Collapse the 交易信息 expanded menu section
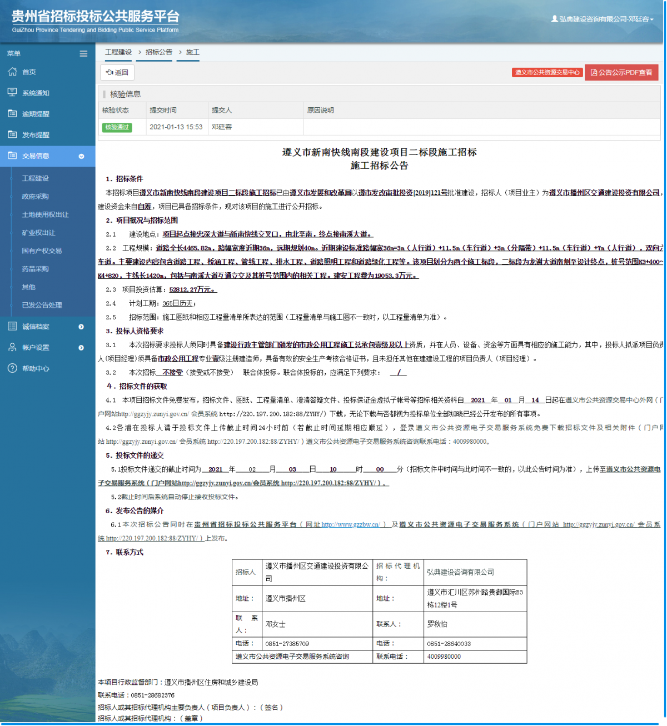Image resolution: width=667 pixels, height=726 pixels. [x=82, y=156]
